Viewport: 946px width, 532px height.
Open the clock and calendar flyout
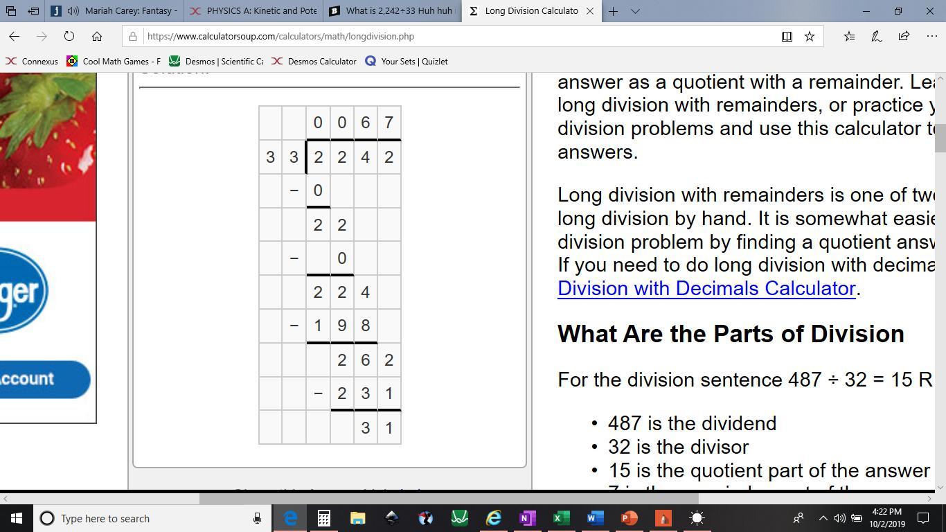click(886, 518)
